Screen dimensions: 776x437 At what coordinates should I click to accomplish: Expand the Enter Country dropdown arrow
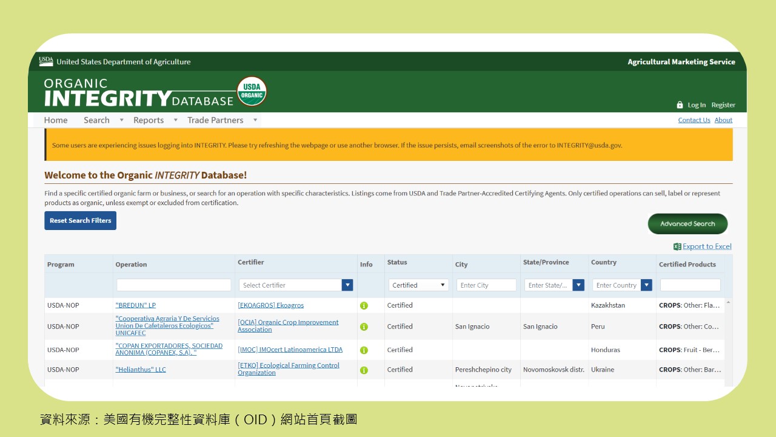pyautogui.click(x=646, y=285)
